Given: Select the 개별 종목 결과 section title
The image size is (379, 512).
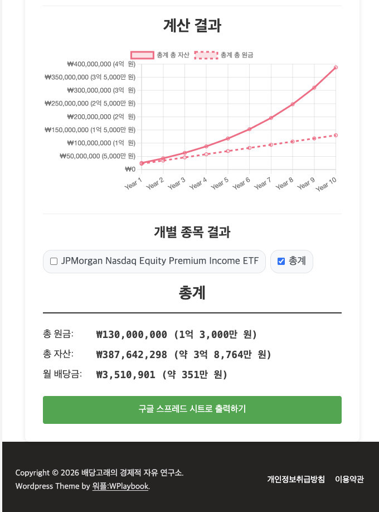Looking at the screenshot, I should 192,233.
